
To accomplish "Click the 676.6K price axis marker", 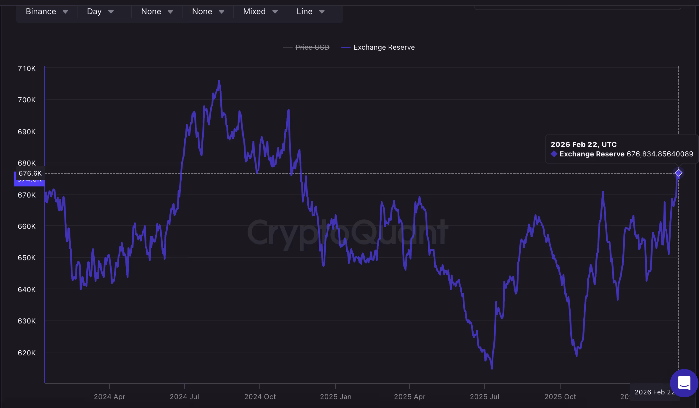I will pyautogui.click(x=30, y=174).
